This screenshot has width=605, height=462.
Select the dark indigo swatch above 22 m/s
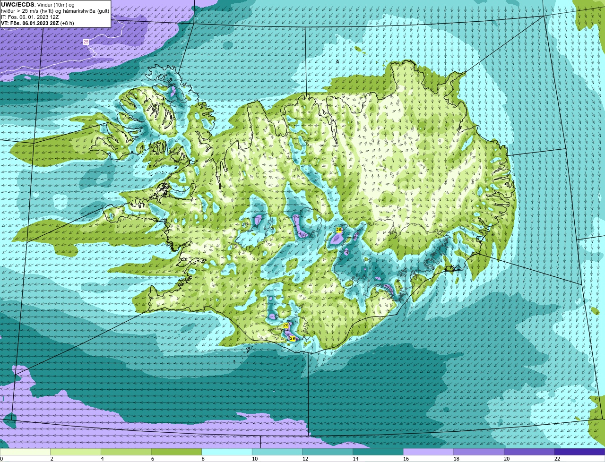coord(579,452)
